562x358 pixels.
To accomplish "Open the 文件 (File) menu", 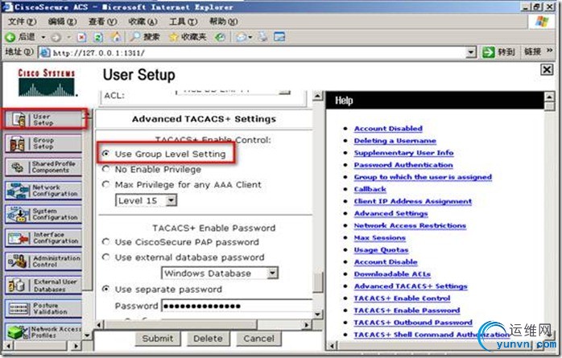I will 23,22.
